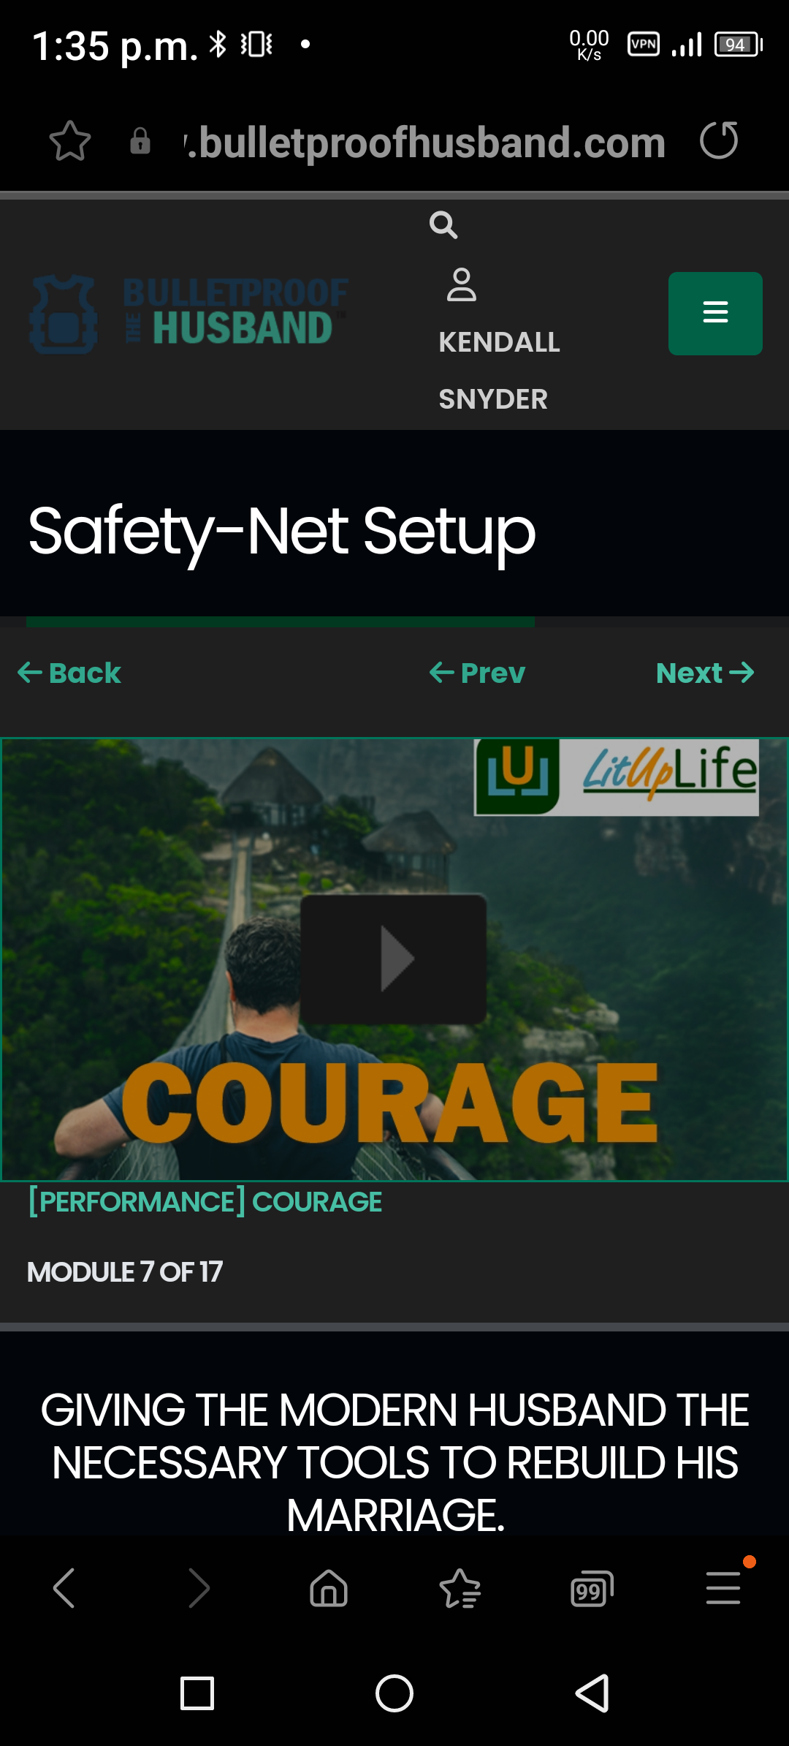Tap the browser forward arrow
789x1746 pixels.
point(199,1588)
